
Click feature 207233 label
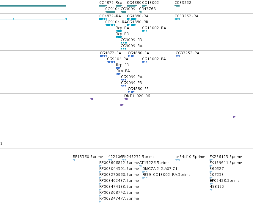pyautogui.click(x=217, y=175)
